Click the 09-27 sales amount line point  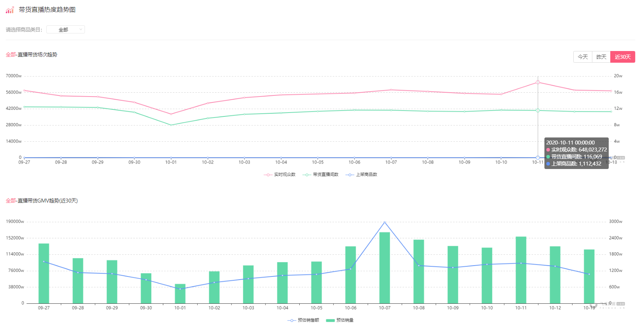coord(44,261)
